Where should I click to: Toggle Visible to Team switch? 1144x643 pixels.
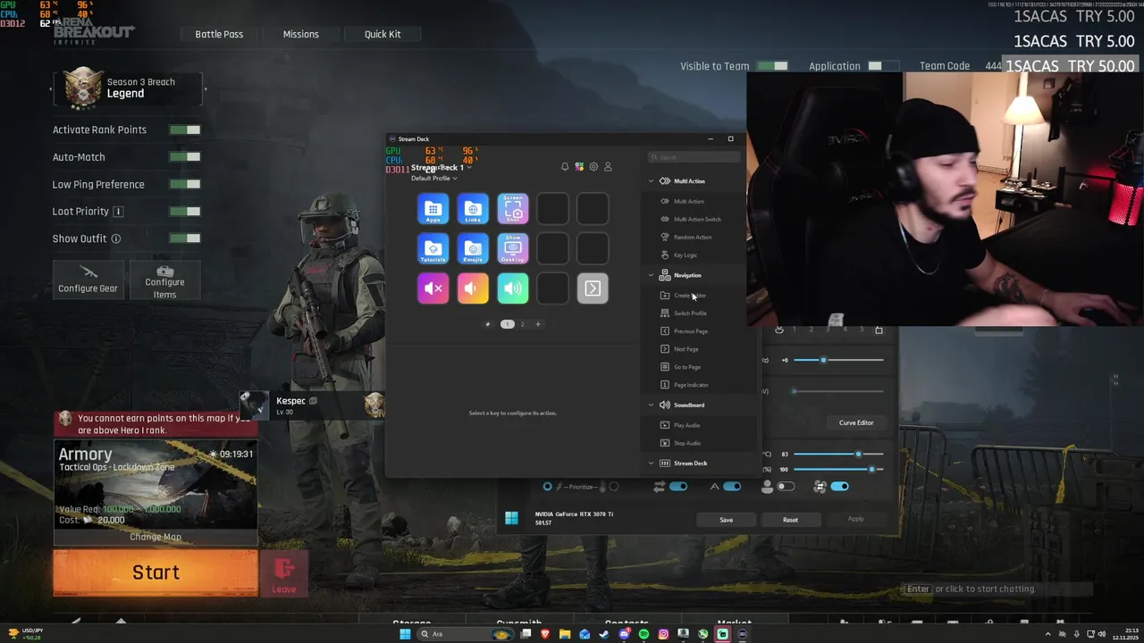click(773, 66)
